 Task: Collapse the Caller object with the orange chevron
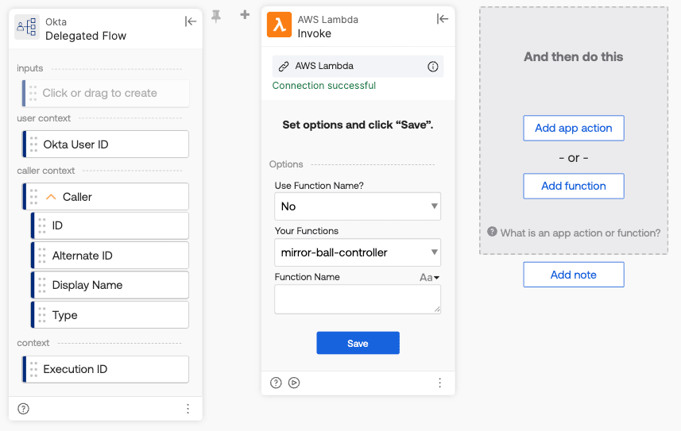(x=51, y=197)
